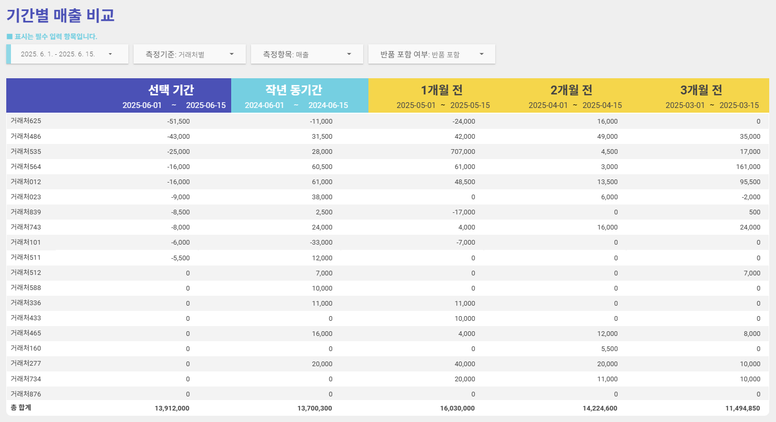
Task: Click the -51,500 value for 거래처625
Action: (178, 121)
